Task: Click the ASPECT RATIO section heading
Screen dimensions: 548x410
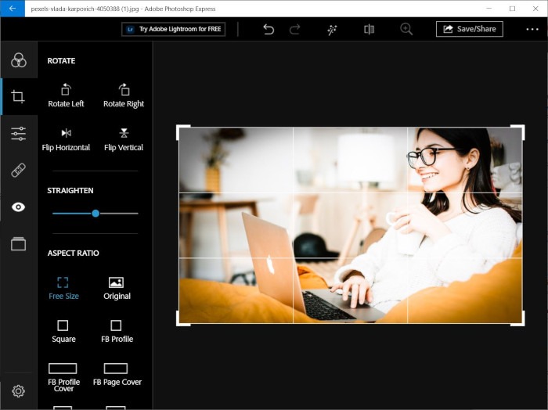Action: coord(73,254)
